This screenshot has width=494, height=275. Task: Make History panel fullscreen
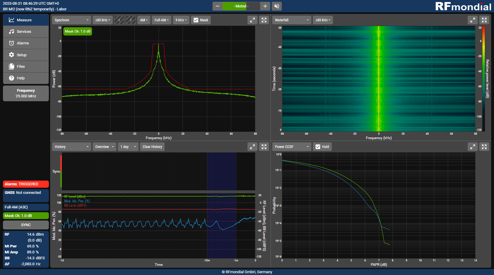(x=264, y=147)
